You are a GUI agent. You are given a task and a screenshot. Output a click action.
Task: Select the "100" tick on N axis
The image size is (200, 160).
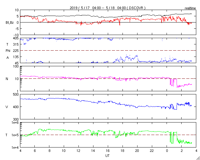coord(16,66)
